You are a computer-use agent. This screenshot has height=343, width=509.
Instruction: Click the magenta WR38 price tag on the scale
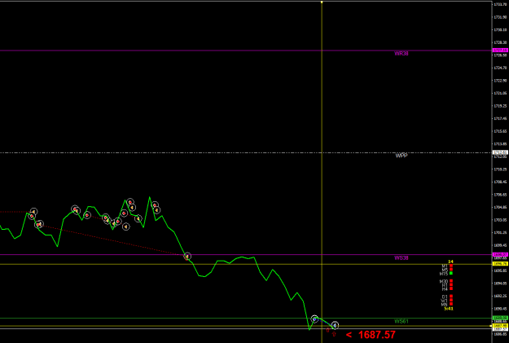500,50
